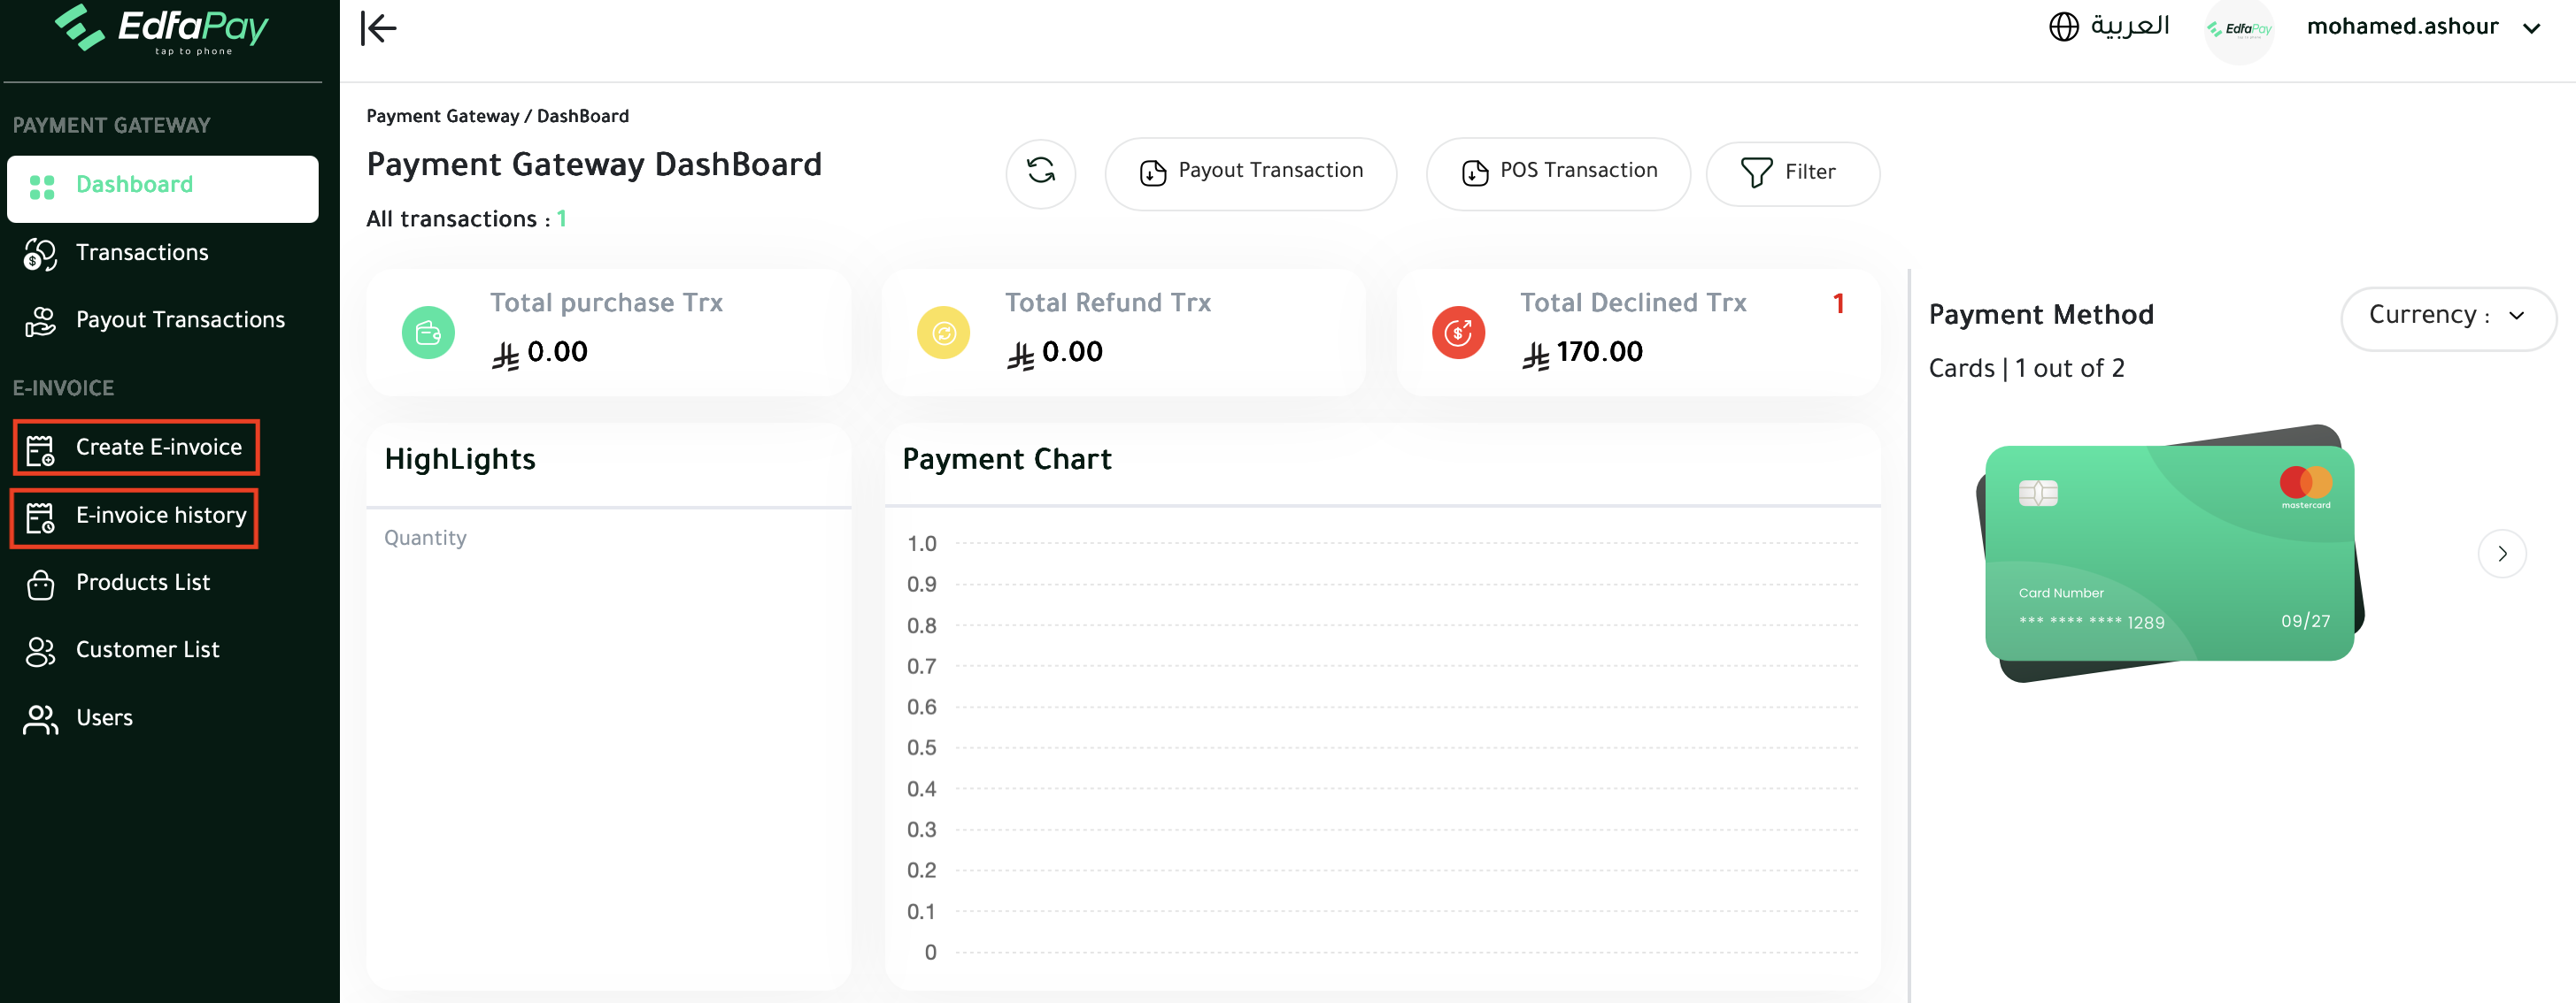Click the green Mastercard card image

(x=2168, y=553)
